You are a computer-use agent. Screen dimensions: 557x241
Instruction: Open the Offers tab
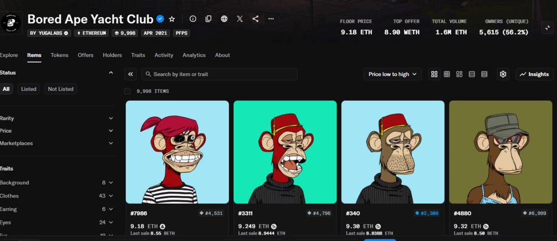coord(85,55)
